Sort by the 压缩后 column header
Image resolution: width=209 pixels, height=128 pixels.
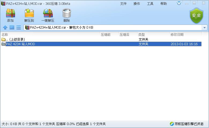point(124,35)
